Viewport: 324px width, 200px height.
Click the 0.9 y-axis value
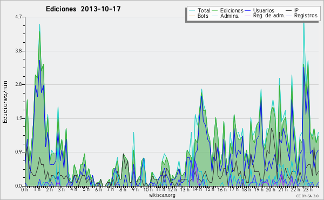18,152
